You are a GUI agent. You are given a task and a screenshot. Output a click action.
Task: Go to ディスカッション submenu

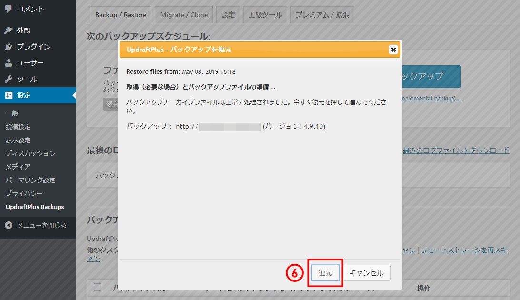click(30, 153)
